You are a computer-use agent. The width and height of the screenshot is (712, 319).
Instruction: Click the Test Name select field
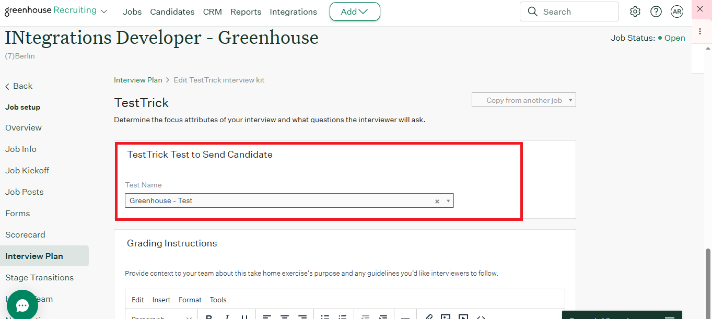(289, 200)
